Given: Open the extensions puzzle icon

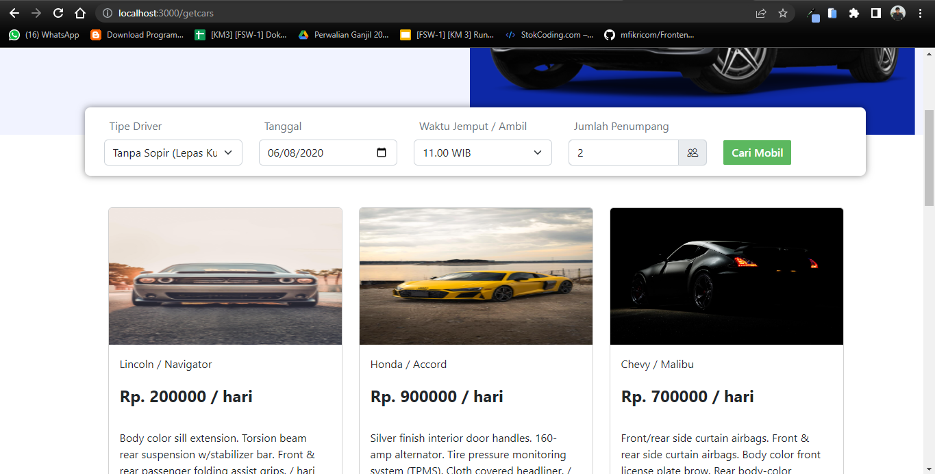Looking at the screenshot, I should (x=853, y=13).
